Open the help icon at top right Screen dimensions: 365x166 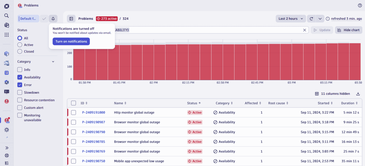pyautogui.click(x=360, y=5)
